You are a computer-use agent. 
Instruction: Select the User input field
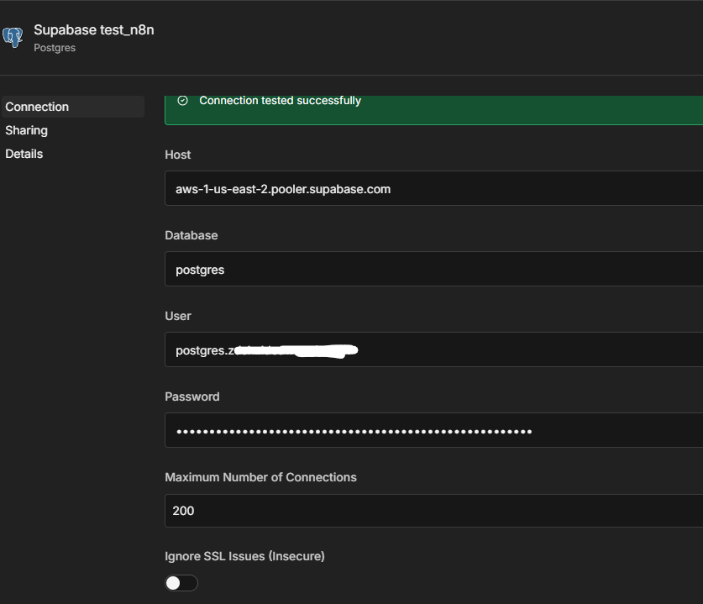pyautogui.click(x=433, y=350)
